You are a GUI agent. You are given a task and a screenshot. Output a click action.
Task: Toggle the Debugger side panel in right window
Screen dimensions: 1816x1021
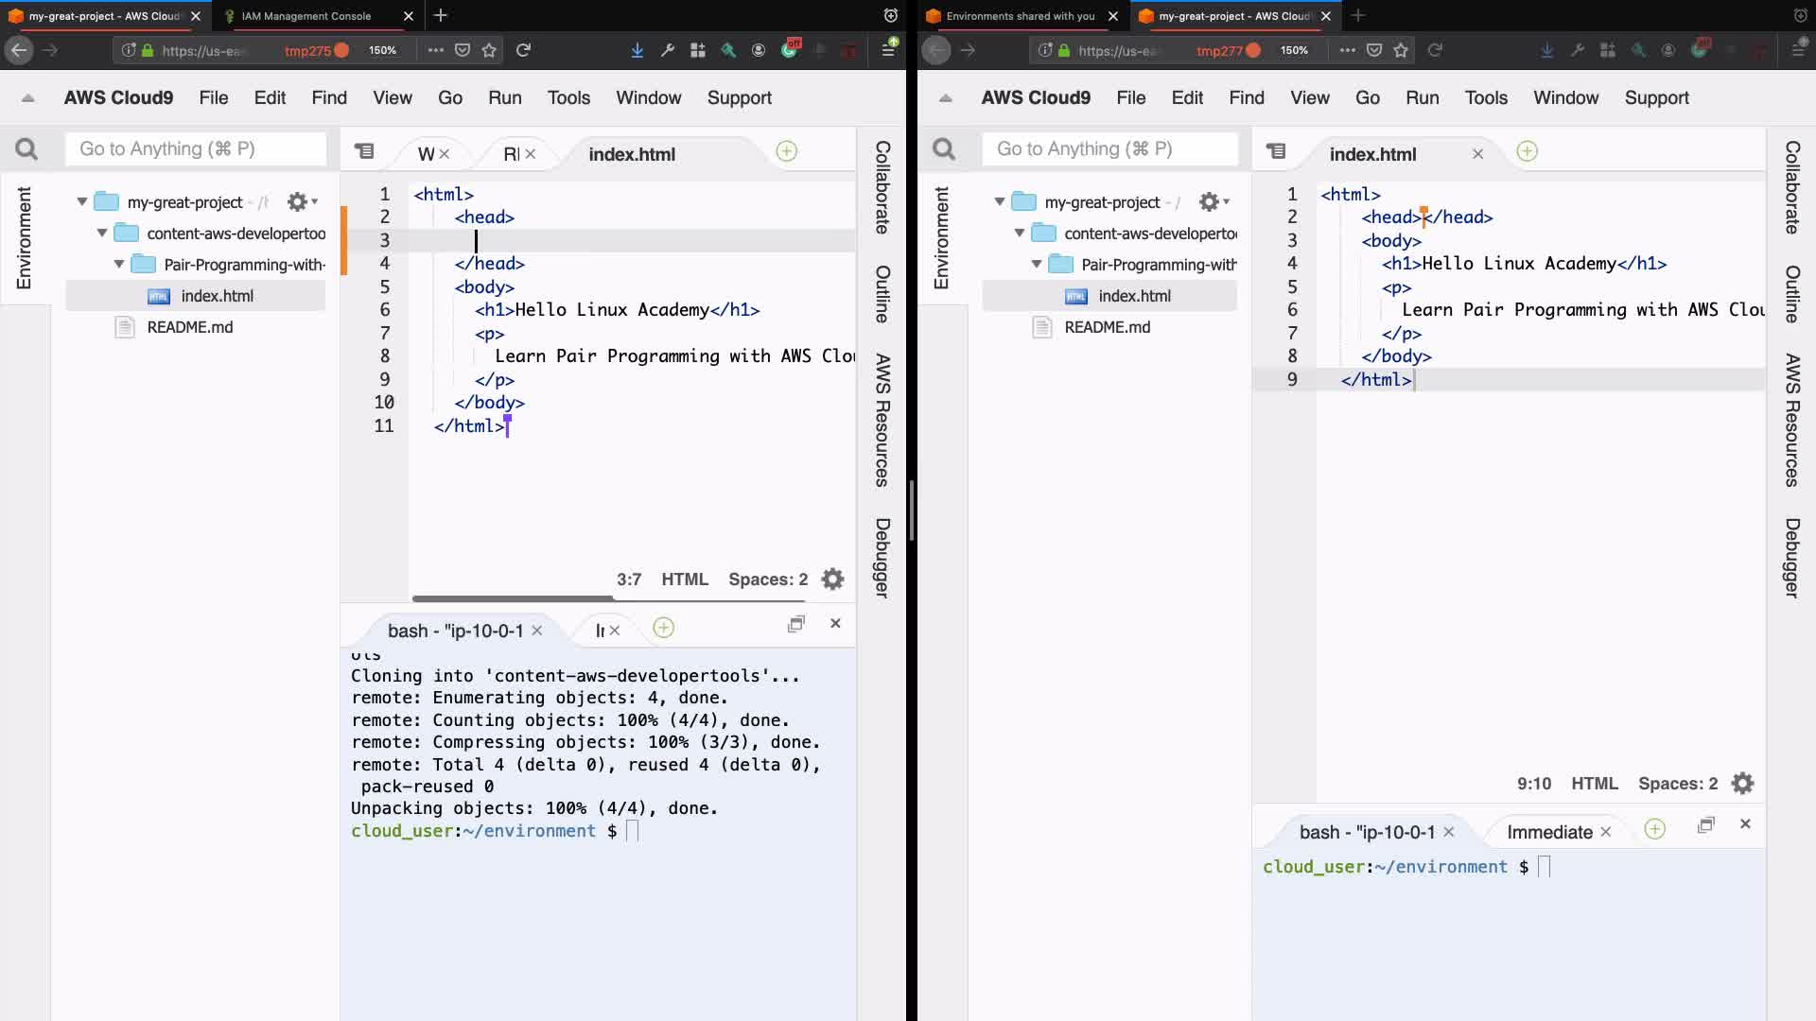[x=1791, y=558]
